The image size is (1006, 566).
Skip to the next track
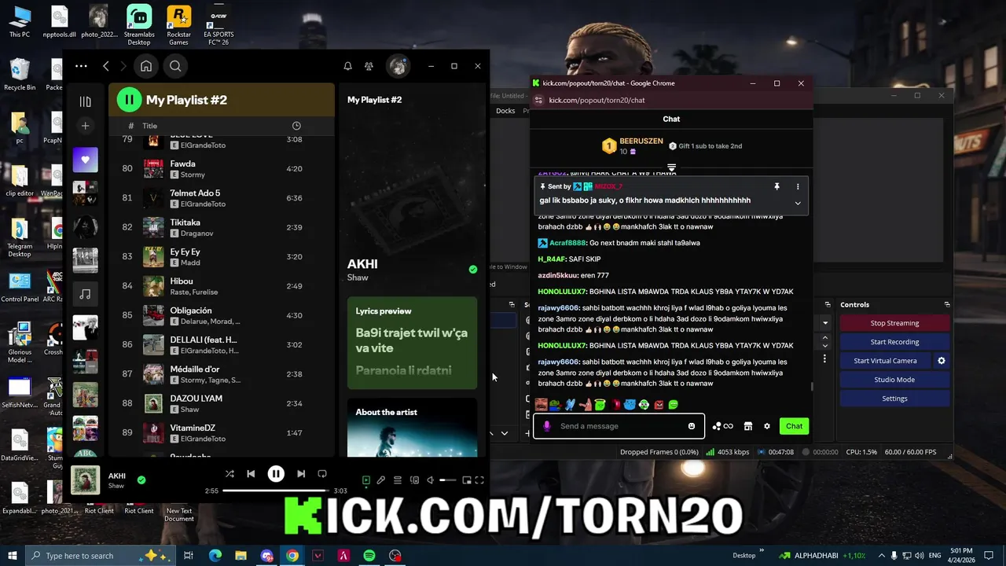point(301,474)
